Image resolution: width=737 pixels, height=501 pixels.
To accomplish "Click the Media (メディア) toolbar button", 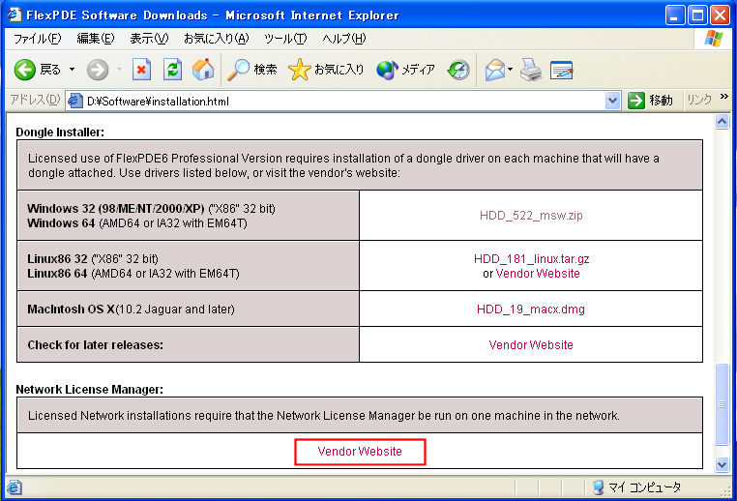I will tap(405, 70).
